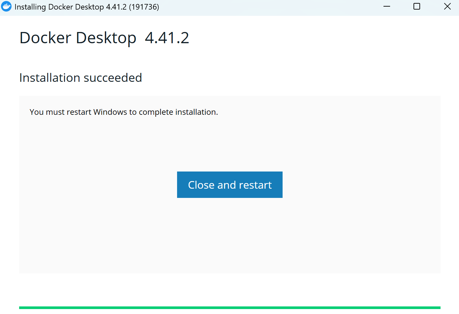
Task: Click the large Docker Desktop heading text
Action: pos(78,38)
